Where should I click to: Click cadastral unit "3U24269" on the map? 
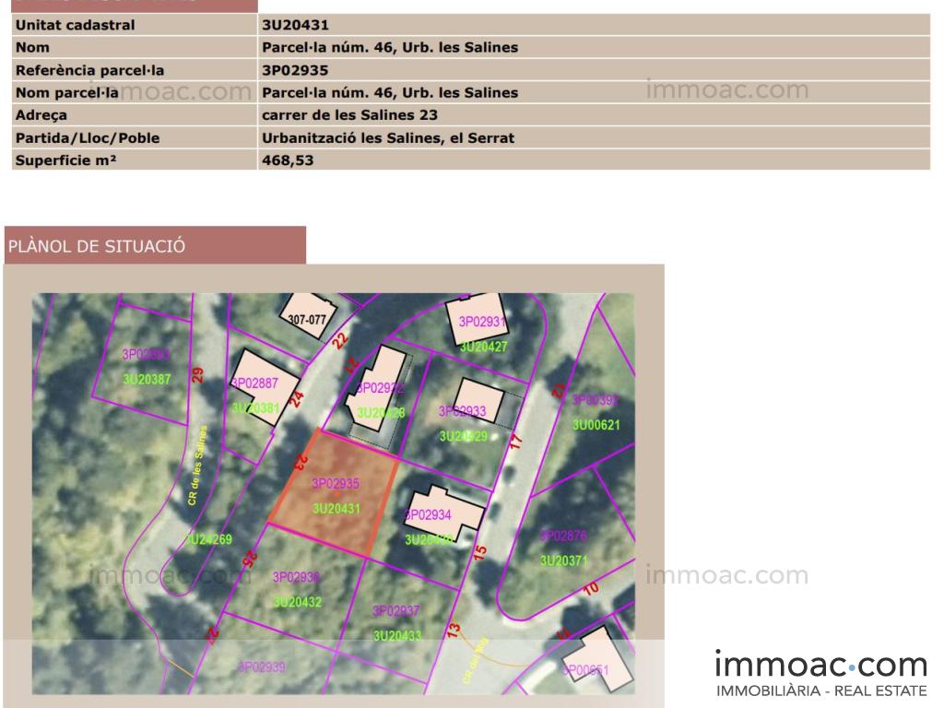click(208, 539)
